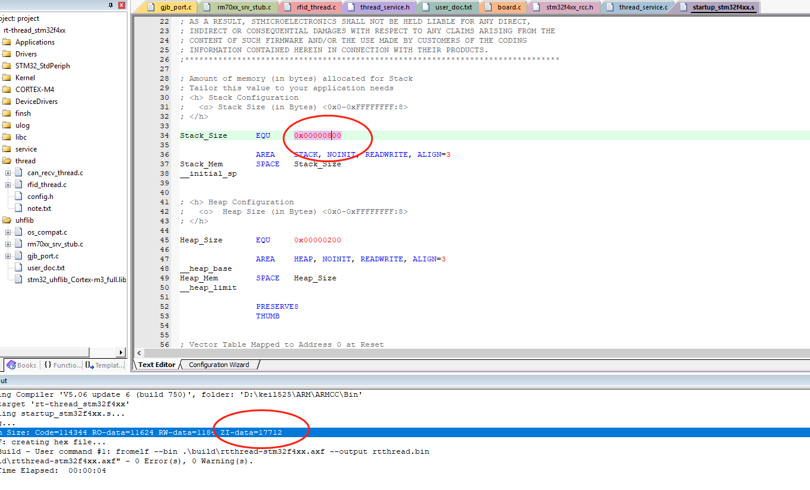Click line number 34 in the gutter

pyautogui.click(x=164, y=135)
